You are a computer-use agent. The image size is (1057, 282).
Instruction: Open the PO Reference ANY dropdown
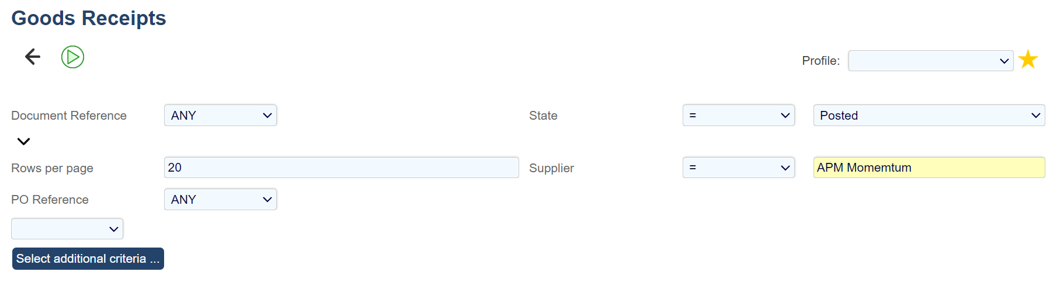[x=220, y=200]
